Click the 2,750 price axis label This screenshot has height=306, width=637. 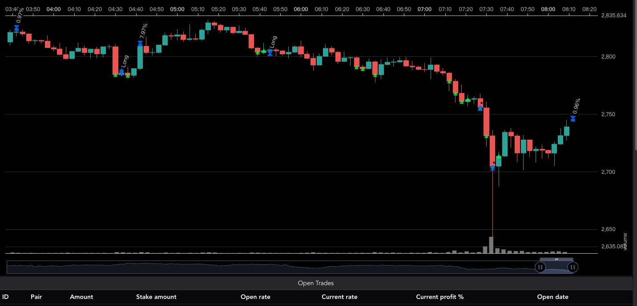[608, 114]
